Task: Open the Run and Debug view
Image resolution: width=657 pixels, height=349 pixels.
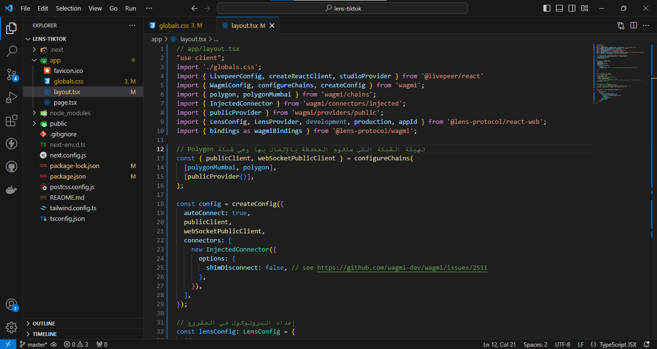Action: [12, 97]
